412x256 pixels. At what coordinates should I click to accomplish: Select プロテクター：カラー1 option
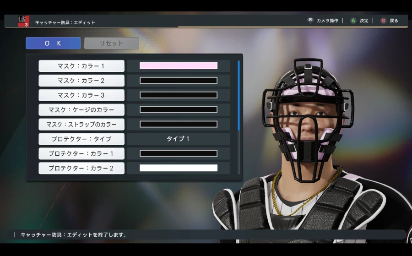[x=81, y=153]
